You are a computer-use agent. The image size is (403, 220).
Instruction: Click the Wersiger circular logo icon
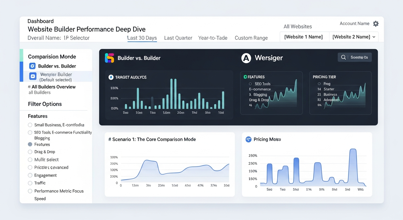coord(246,58)
